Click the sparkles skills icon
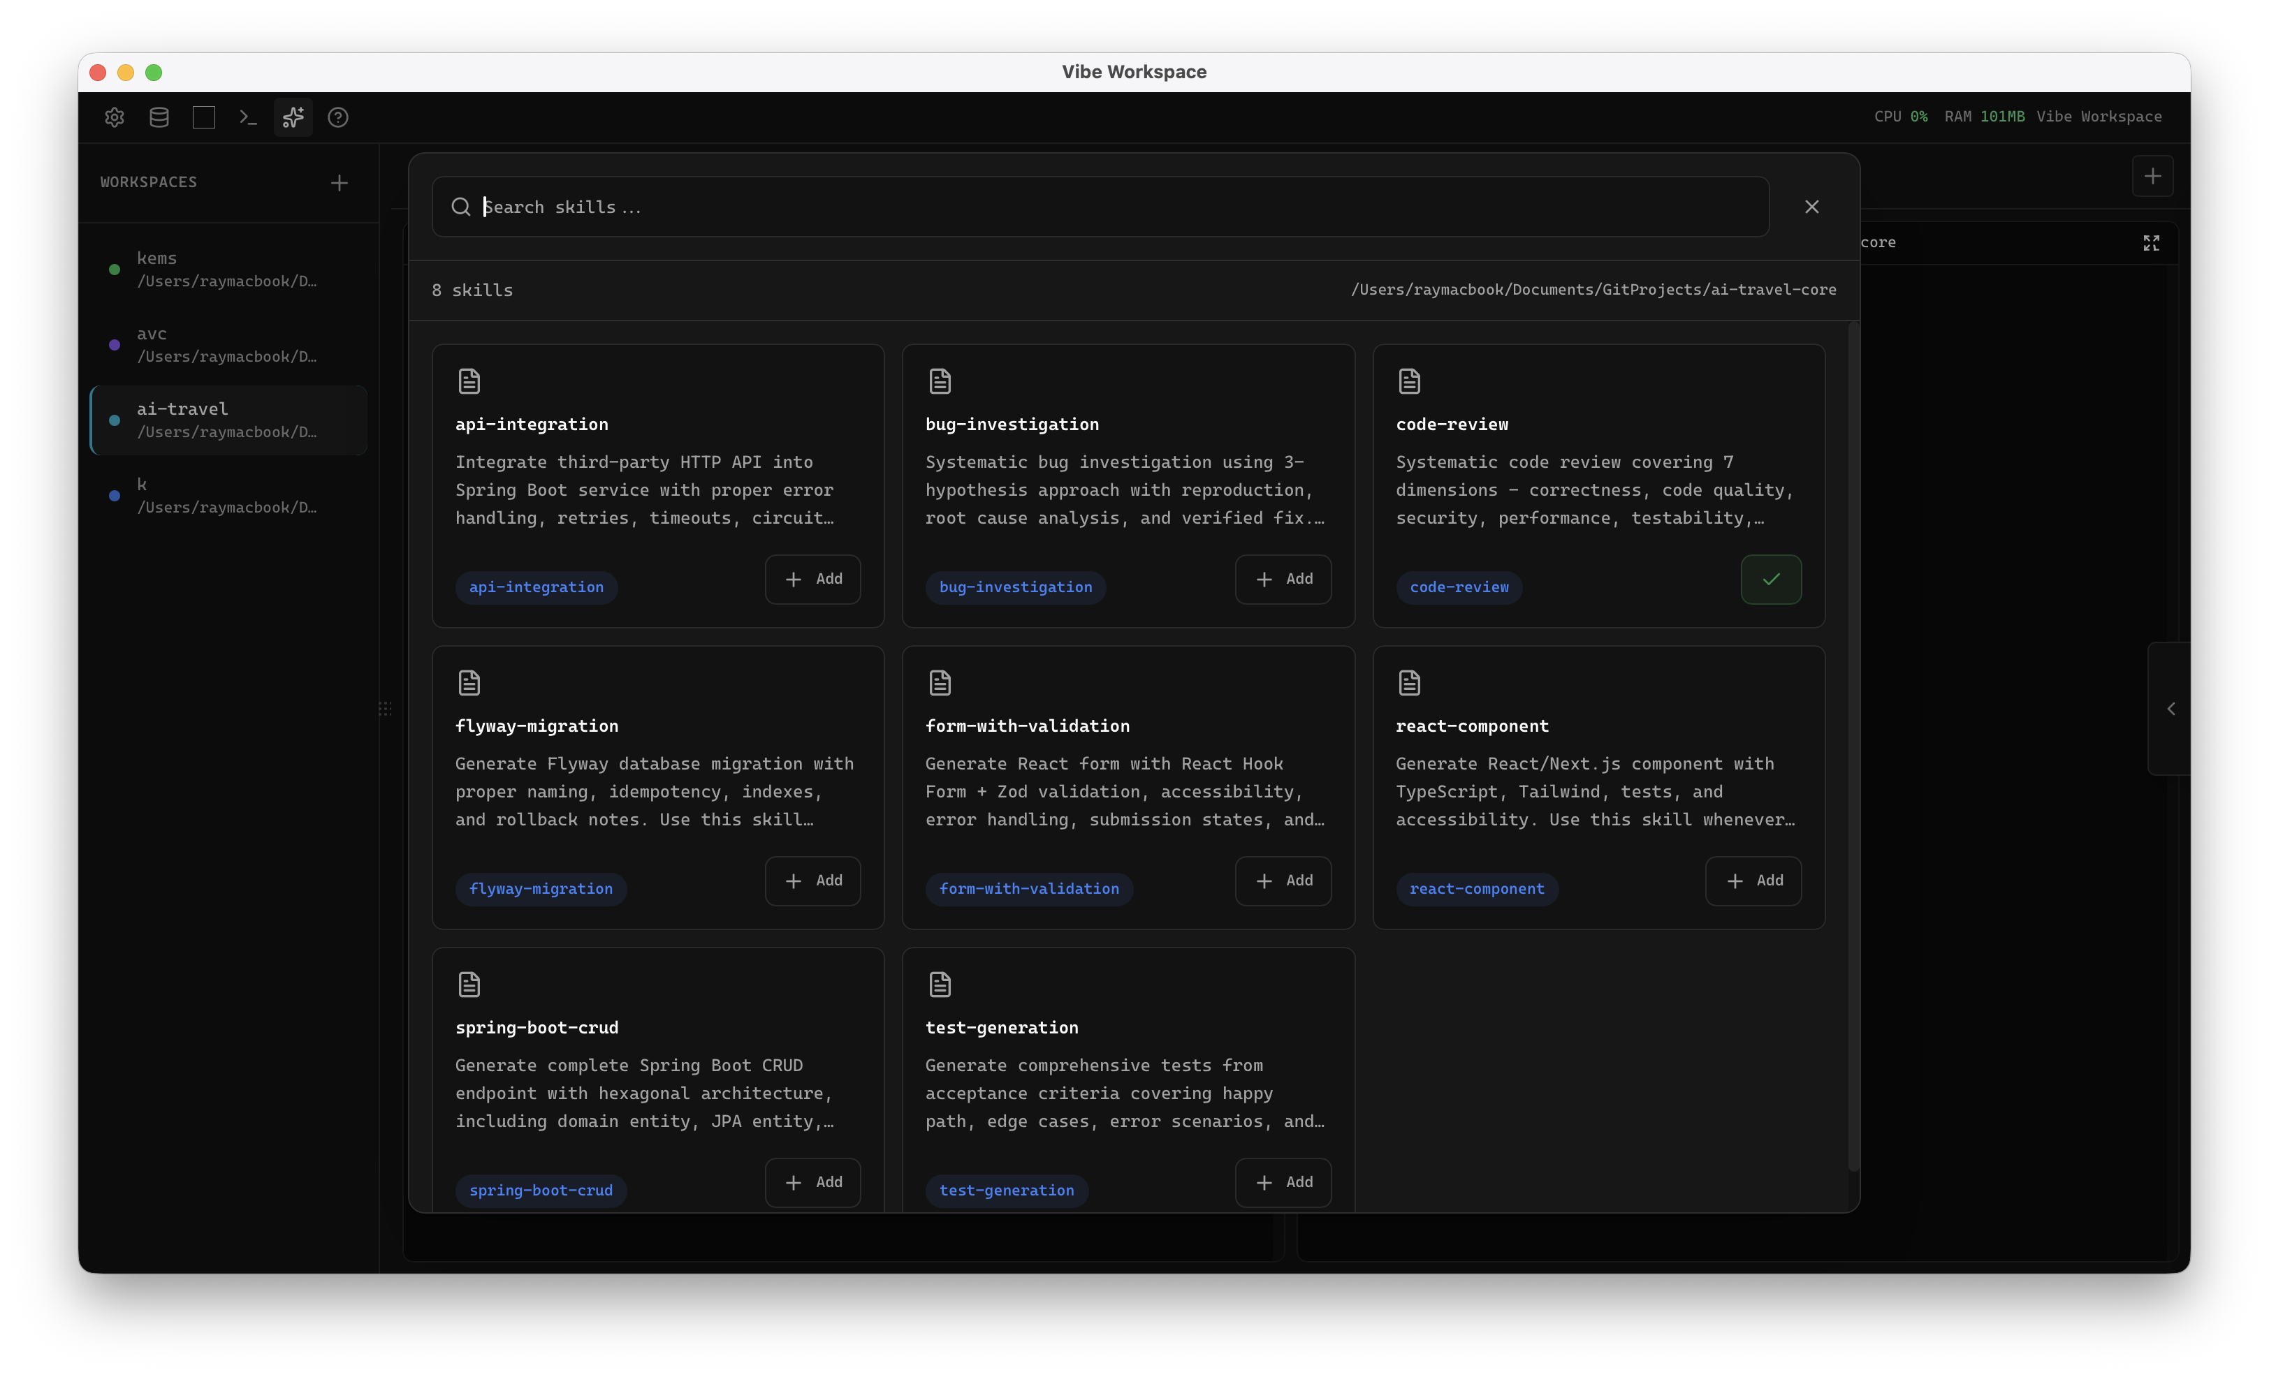 point(293,117)
